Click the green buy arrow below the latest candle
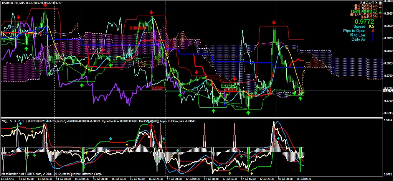The width and height of the screenshot is (393, 181). (x=300, y=98)
